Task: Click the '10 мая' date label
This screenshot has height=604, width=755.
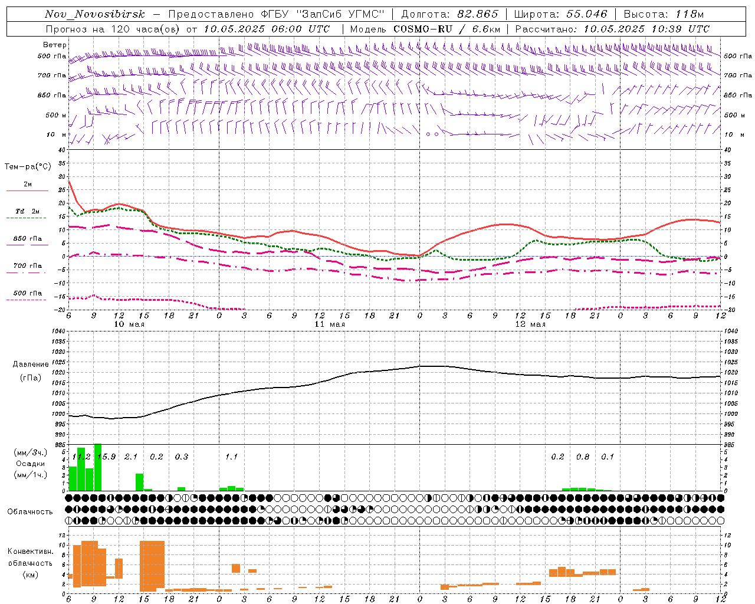Action: pyautogui.click(x=129, y=324)
